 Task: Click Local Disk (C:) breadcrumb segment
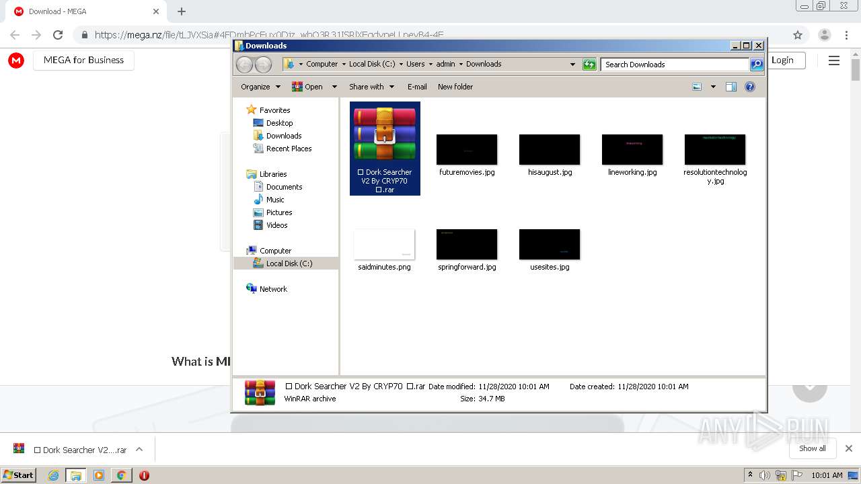pos(372,65)
